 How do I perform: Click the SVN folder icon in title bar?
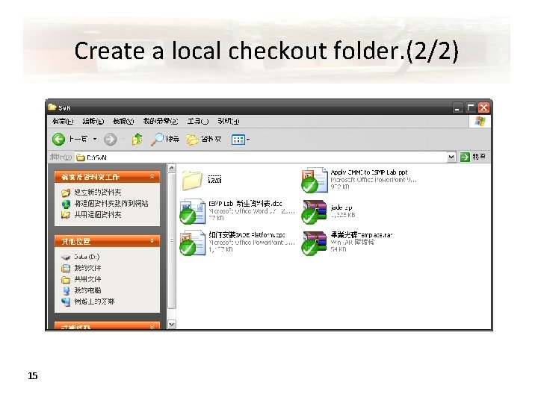point(52,107)
